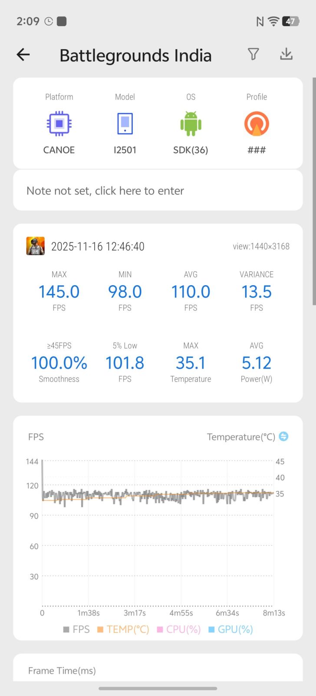Toggle CPU(%) series in chart legend
This screenshot has width=316, height=696.
[179, 629]
